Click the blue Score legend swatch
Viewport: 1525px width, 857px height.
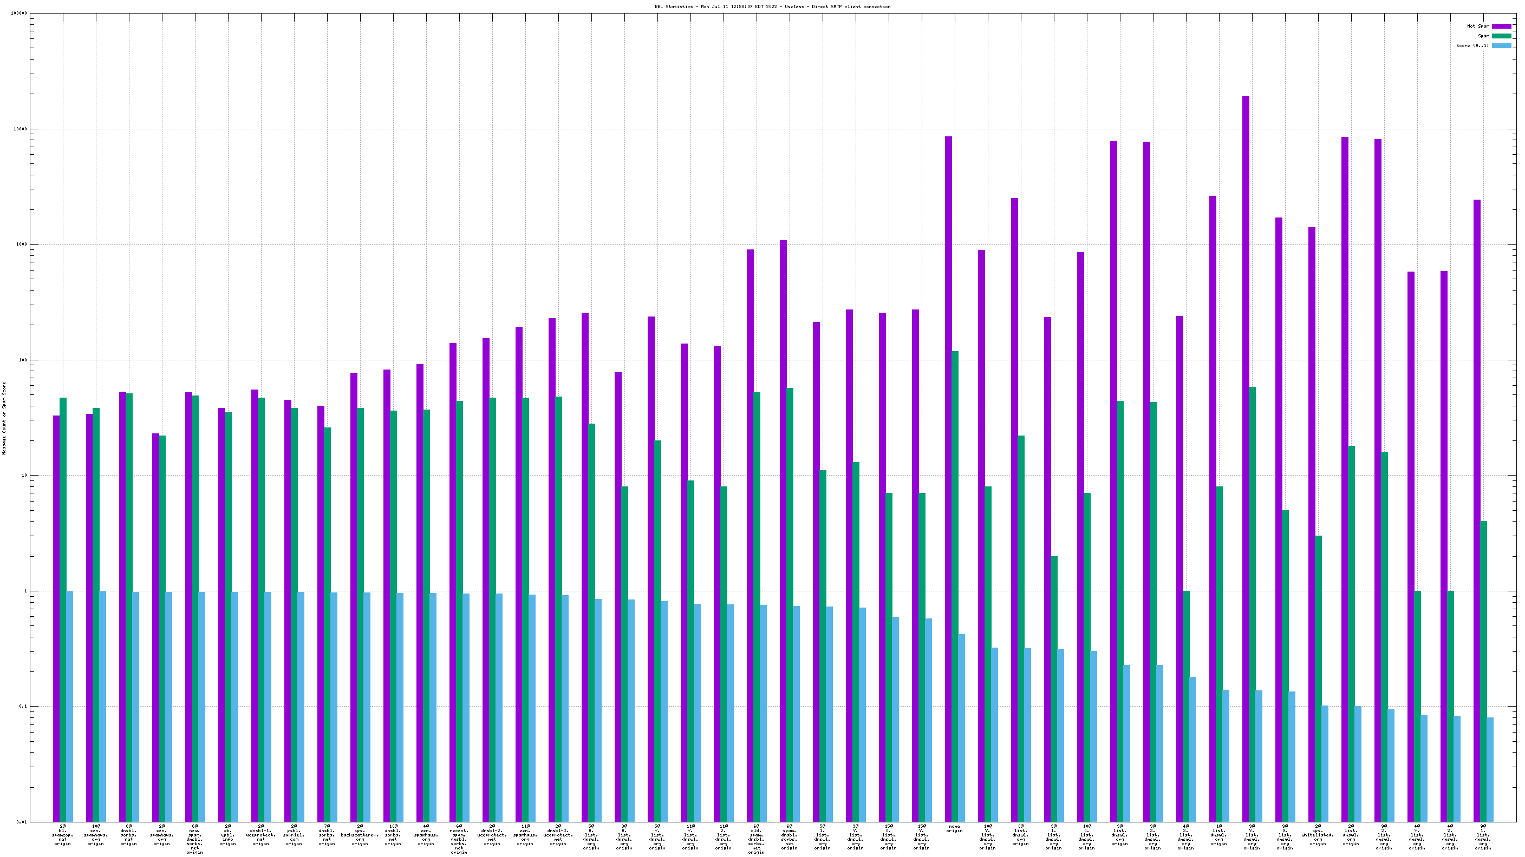tap(1501, 45)
